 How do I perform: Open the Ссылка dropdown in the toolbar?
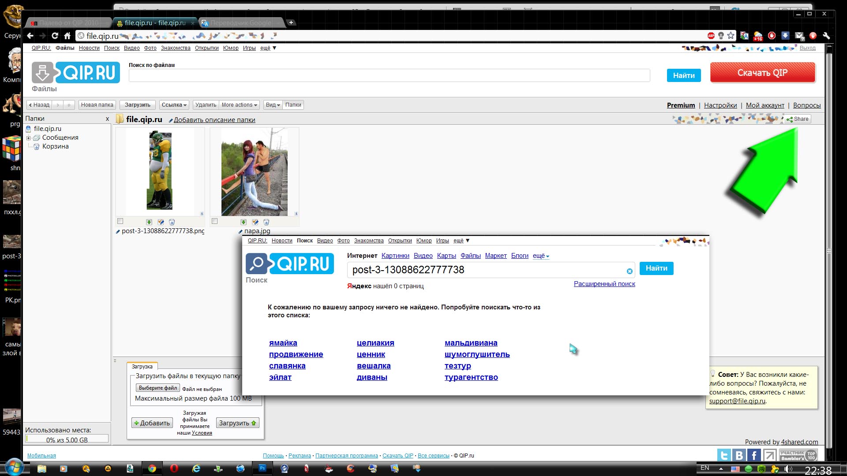coord(174,105)
